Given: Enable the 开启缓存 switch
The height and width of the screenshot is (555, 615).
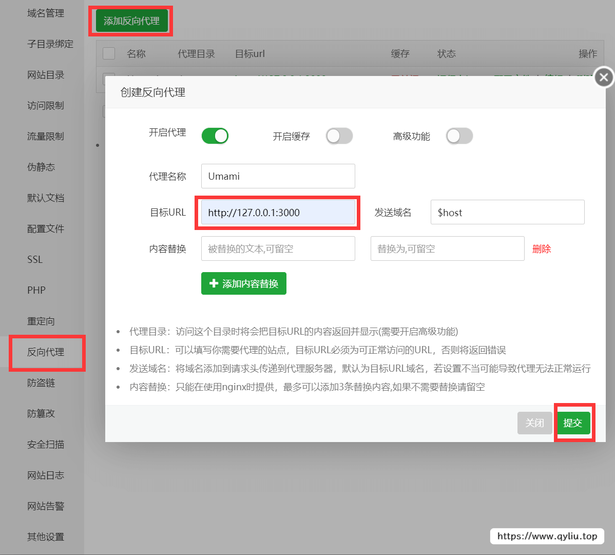Looking at the screenshot, I should point(339,136).
